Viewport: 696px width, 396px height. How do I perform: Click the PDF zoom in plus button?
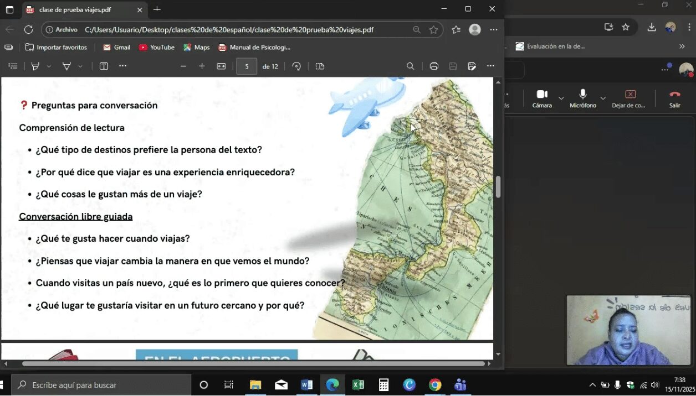pos(202,66)
